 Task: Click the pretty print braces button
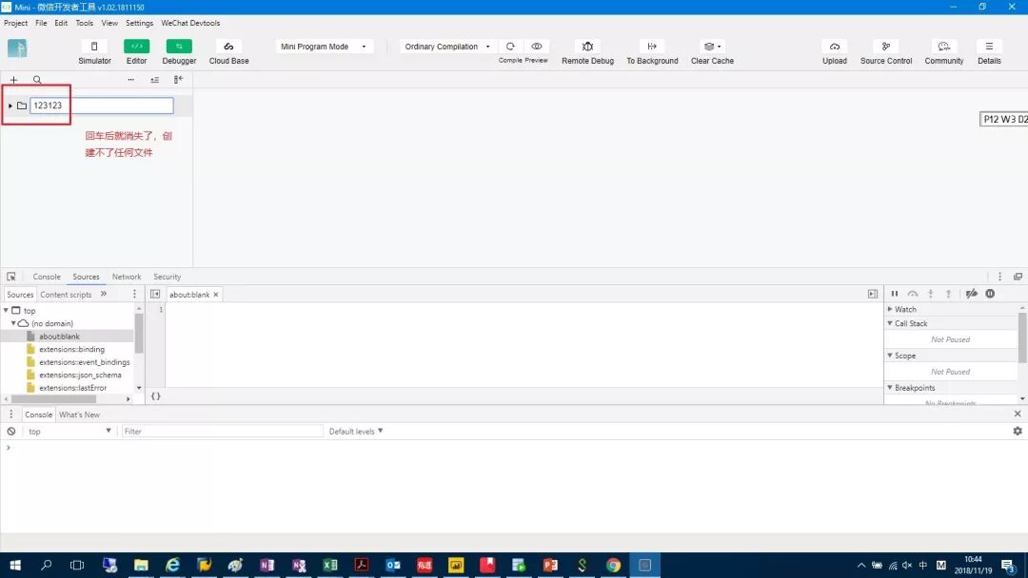pos(155,396)
